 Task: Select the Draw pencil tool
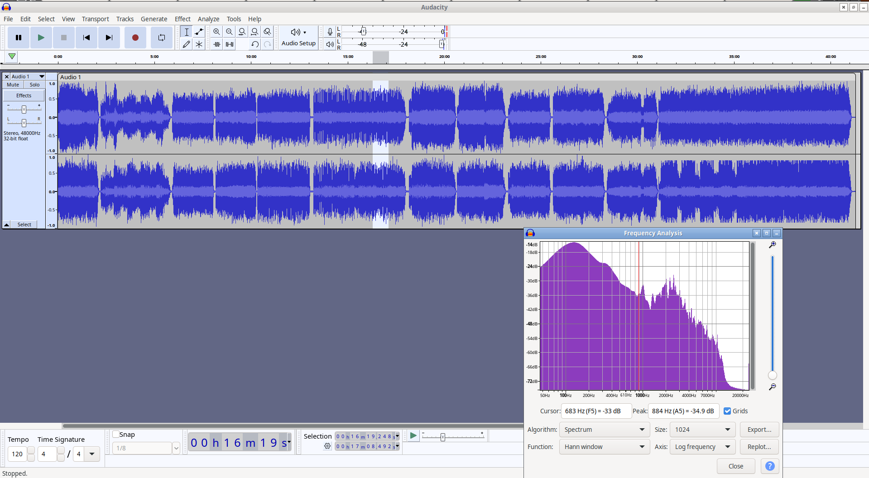coord(186,44)
